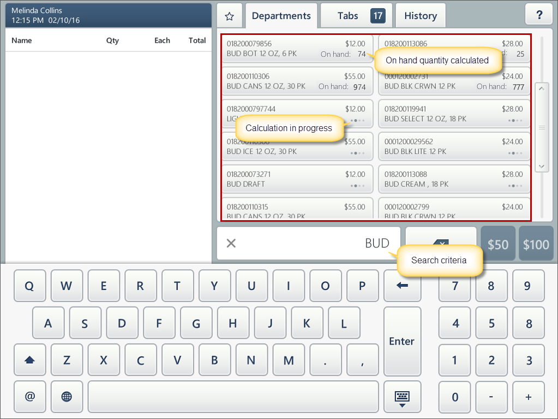
Task: Tap the backspace arrow key on the keyboard
Action: (x=402, y=285)
